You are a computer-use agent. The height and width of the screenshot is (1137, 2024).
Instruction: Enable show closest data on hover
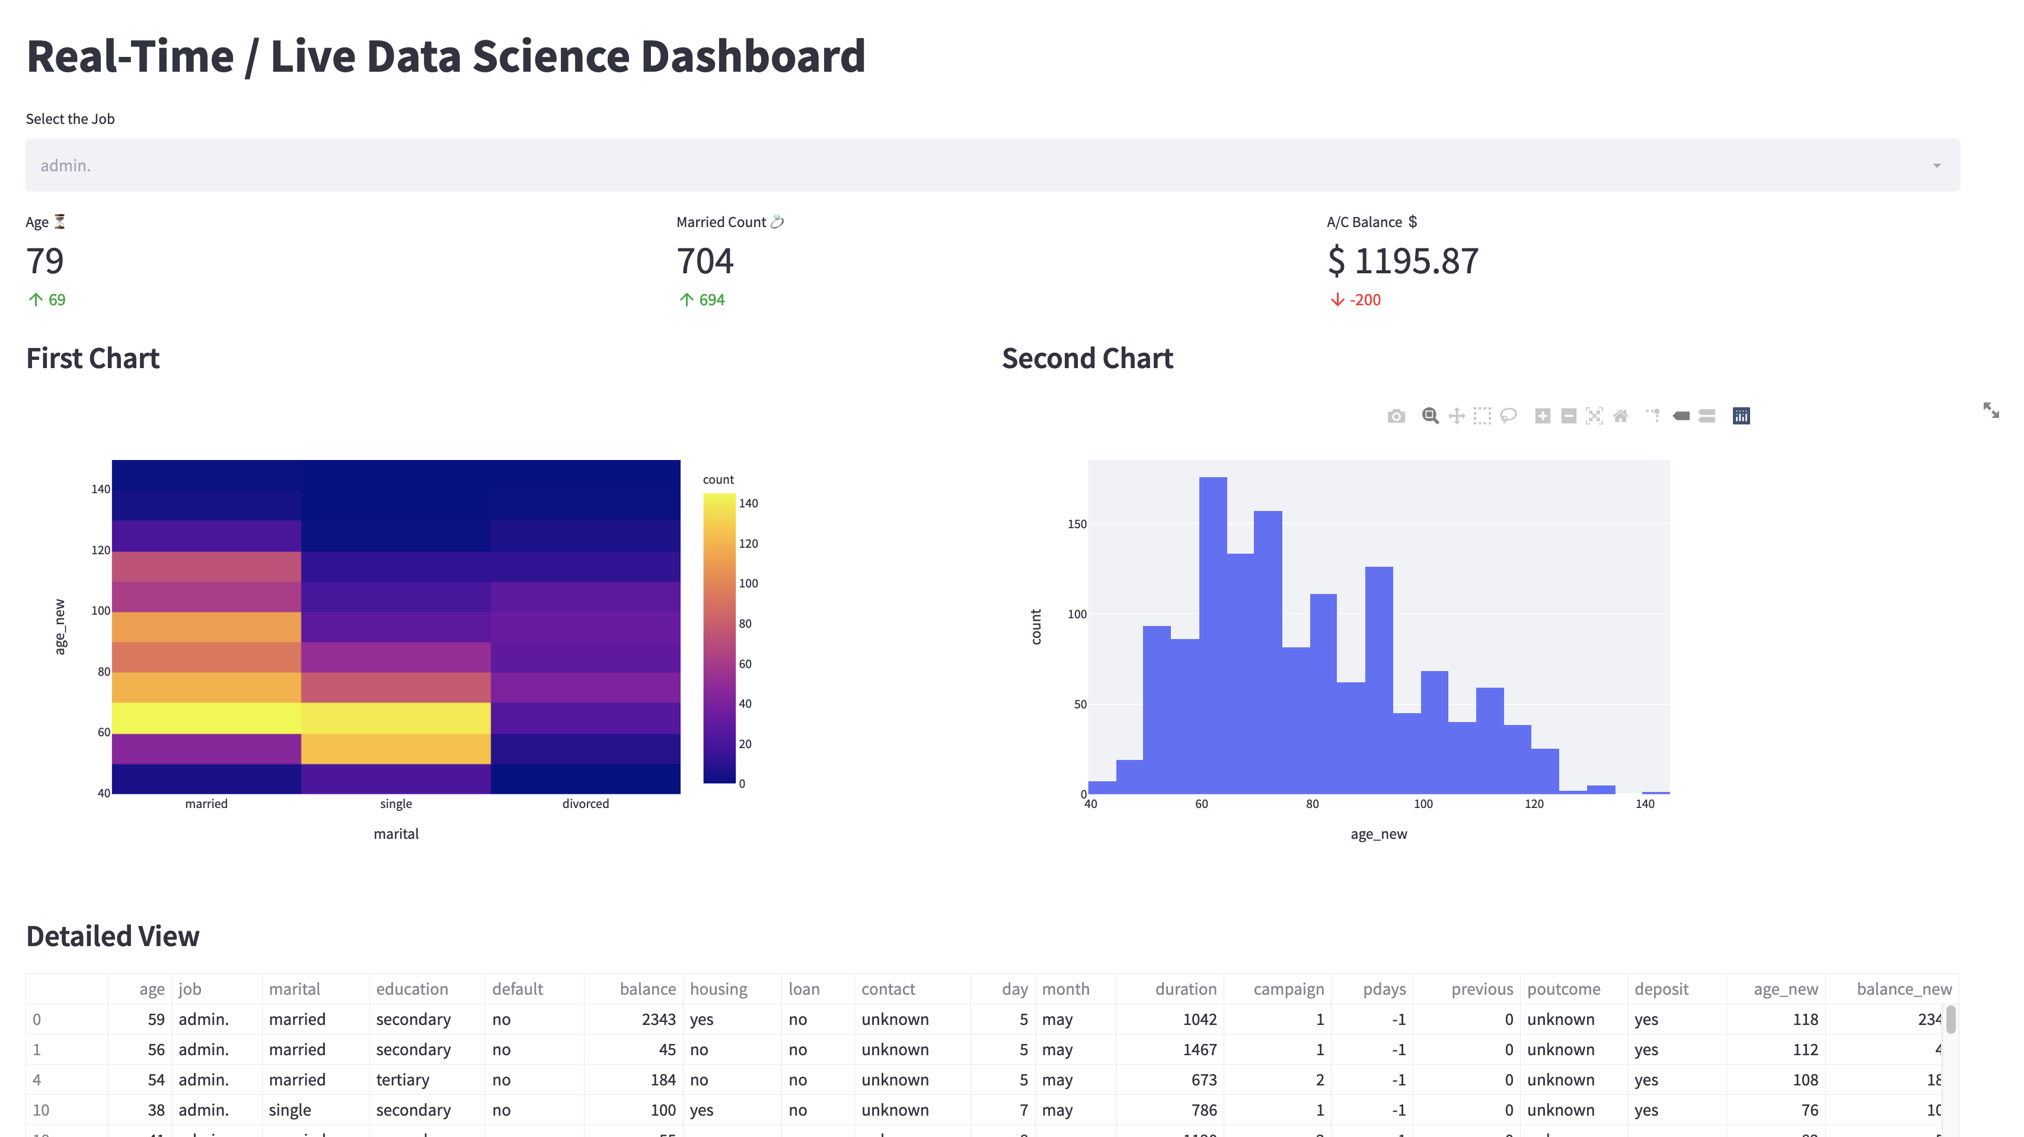[x=1681, y=416]
